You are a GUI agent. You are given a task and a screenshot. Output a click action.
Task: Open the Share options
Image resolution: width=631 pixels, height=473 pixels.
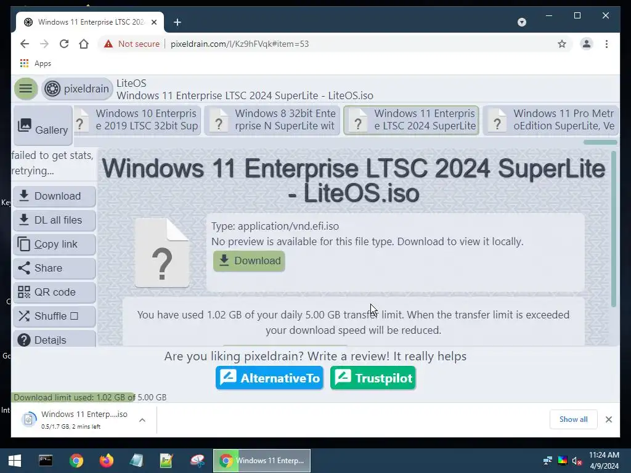click(54, 268)
